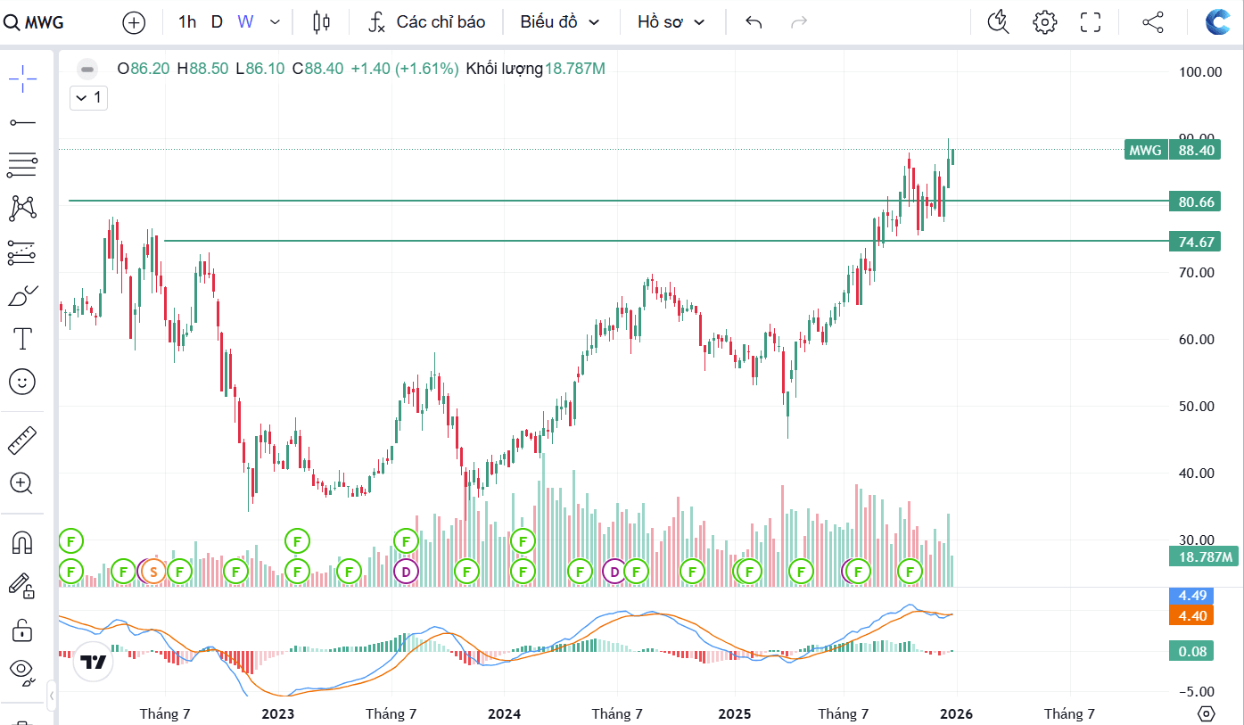Expand the Biểu đồ dropdown
This screenshot has height=725, width=1244.
(x=560, y=22)
